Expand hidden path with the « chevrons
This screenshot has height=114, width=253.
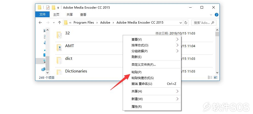click(70, 23)
